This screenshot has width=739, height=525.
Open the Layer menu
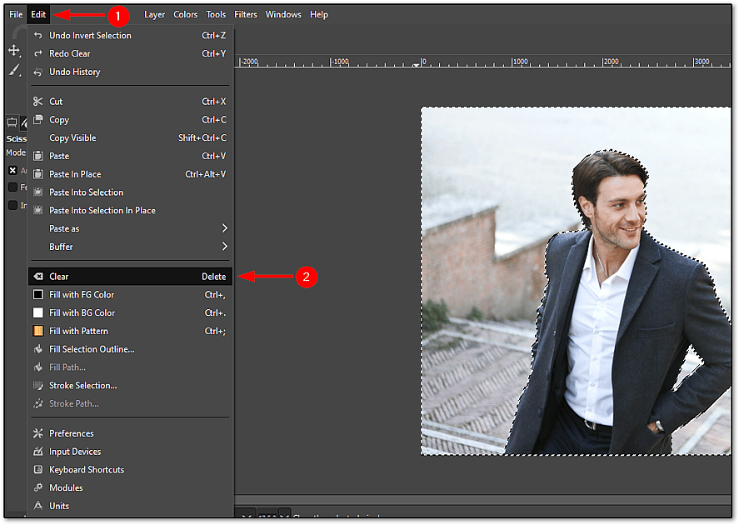[154, 15]
